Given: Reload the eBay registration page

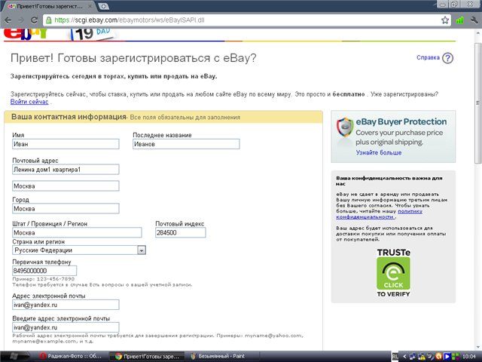Looking at the screenshot, I should pyautogui.click(x=34, y=20).
